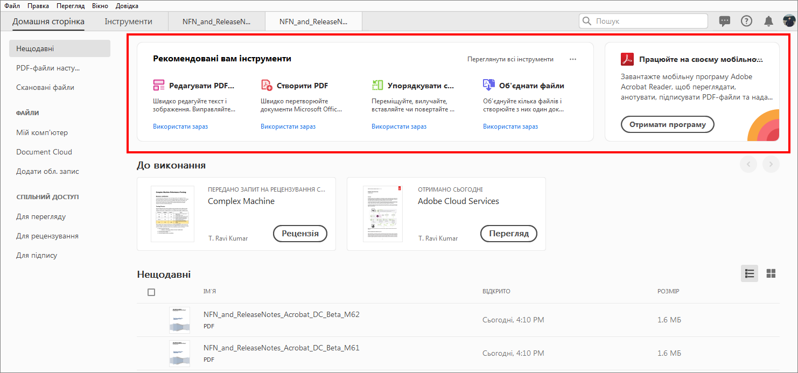The width and height of the screenshot is (798, 373).
Task: Click the Combine Files tool icon
Action: (x=488, y=85)
